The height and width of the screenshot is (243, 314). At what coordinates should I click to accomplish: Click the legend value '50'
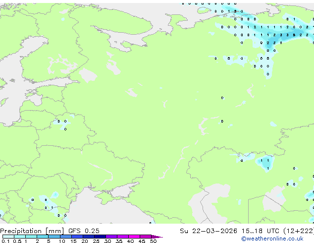click(x=153, y=241)
